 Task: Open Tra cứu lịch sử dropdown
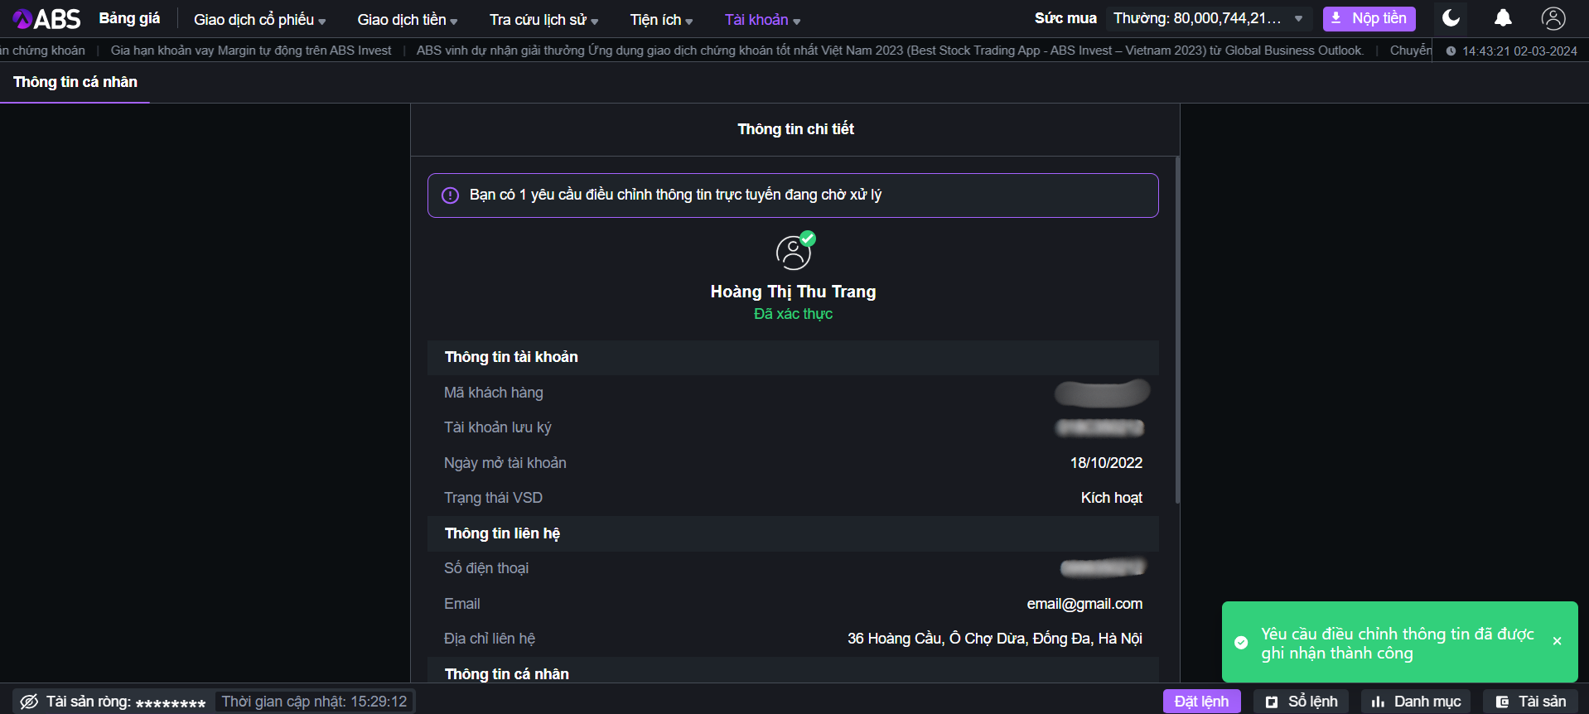click(x=543, y=20)
